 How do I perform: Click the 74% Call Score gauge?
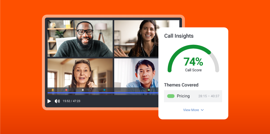(193, 61)
